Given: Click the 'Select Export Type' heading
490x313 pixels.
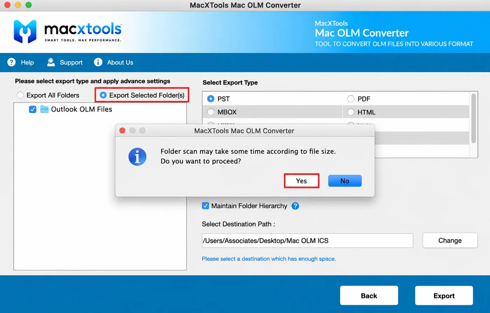Looking at the screenshot, I should coord(230,83).
